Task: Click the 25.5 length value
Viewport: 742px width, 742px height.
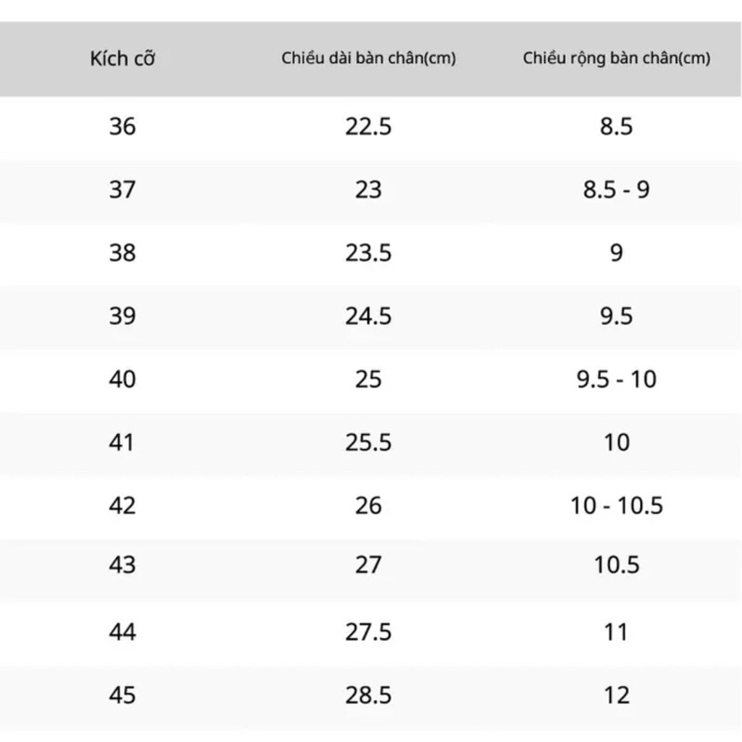Action: [x=368, y=442]
